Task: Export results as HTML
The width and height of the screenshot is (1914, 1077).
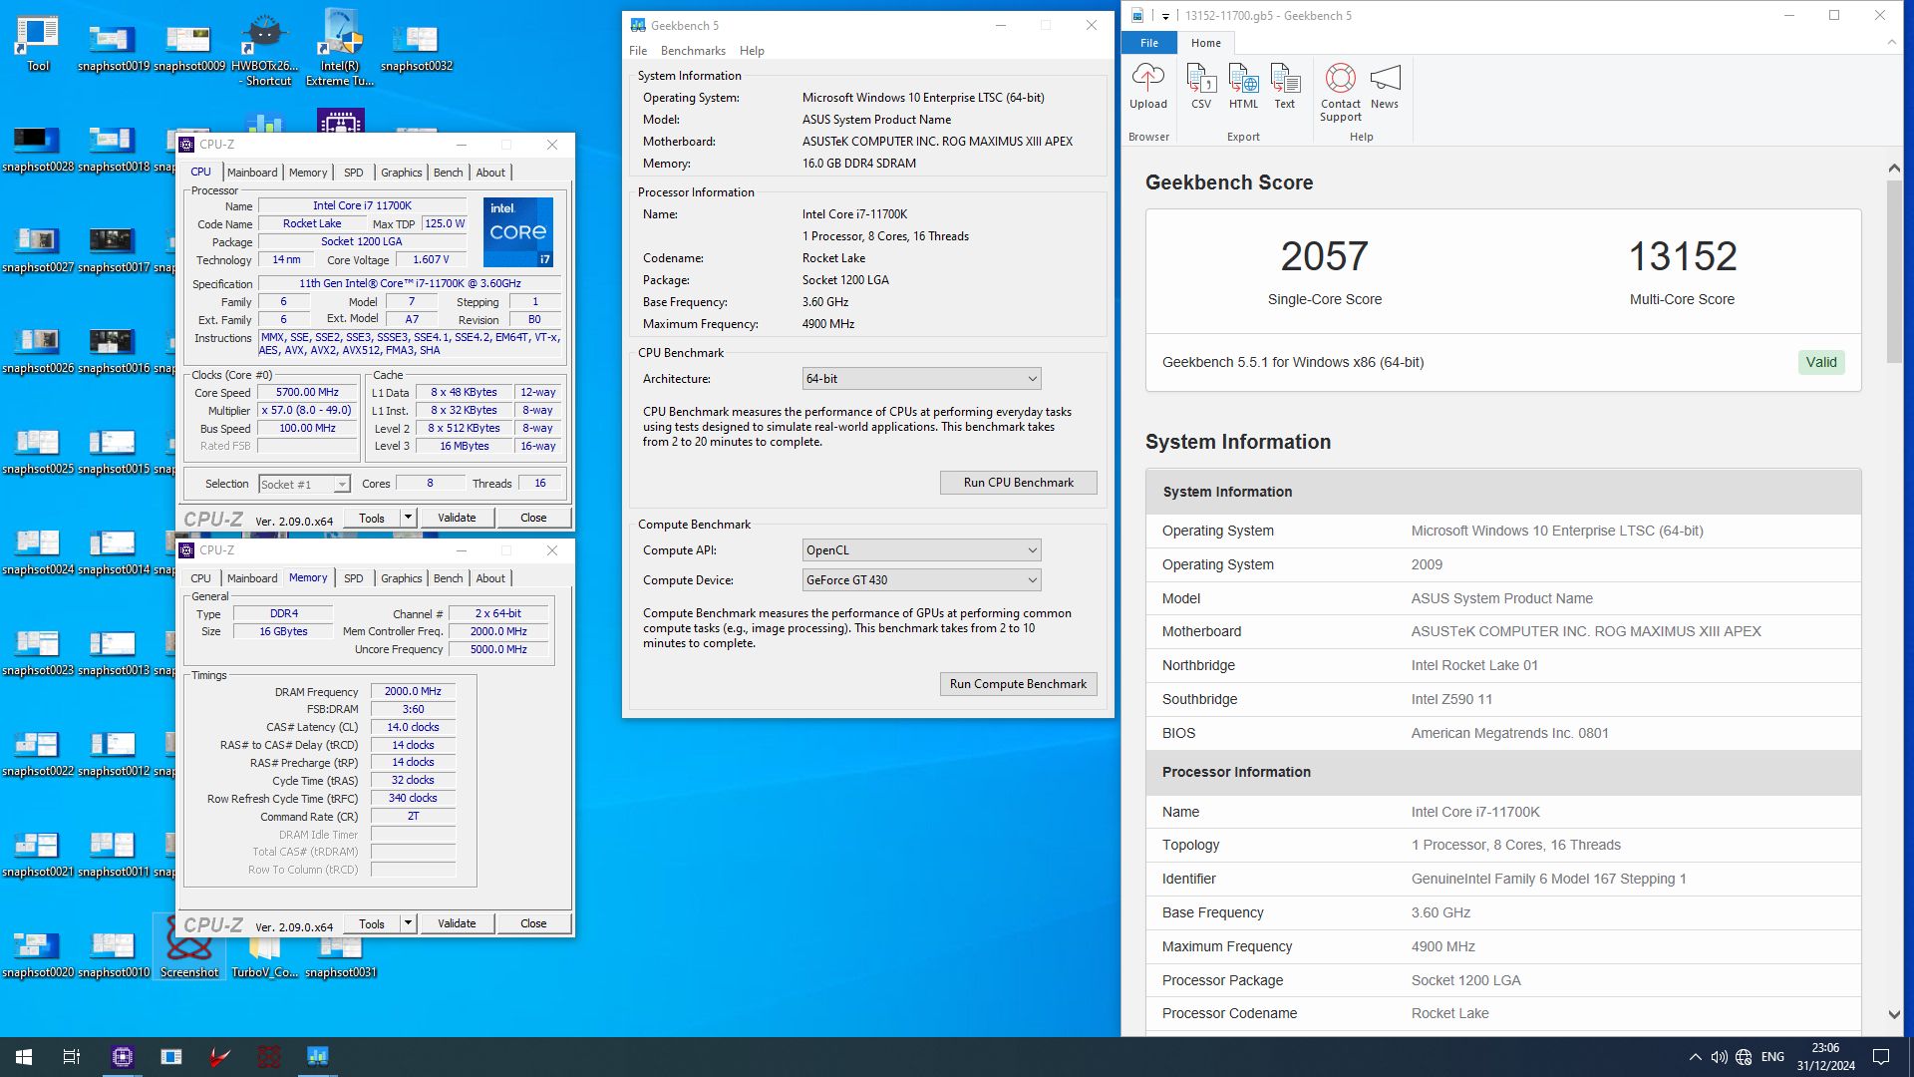Action: click(x=1243, y=86)
